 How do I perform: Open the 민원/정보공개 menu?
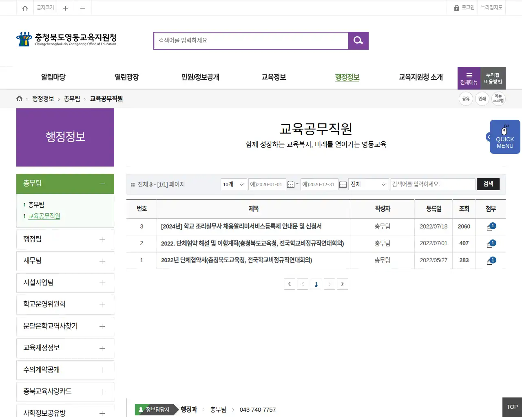pyautogui.click(x=200, y=77)
